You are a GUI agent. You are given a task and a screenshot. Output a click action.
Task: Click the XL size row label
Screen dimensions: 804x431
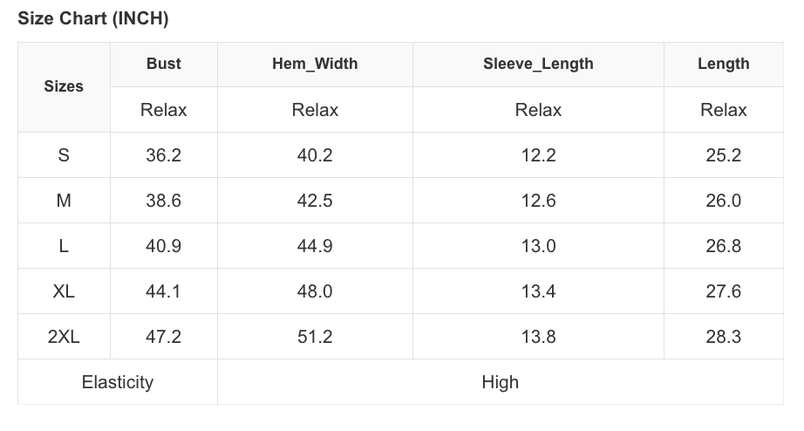point(64,291)
